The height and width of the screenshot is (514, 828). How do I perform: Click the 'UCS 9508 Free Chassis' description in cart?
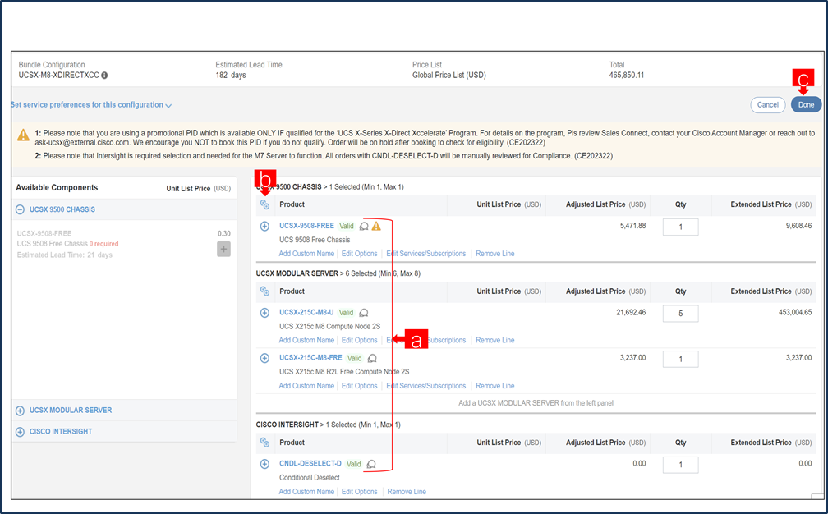pos(315,240)
